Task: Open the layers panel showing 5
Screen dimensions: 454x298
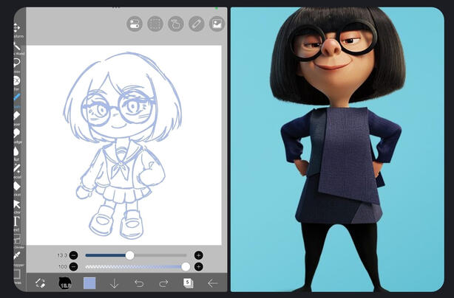Action: [x=188, y=283]
